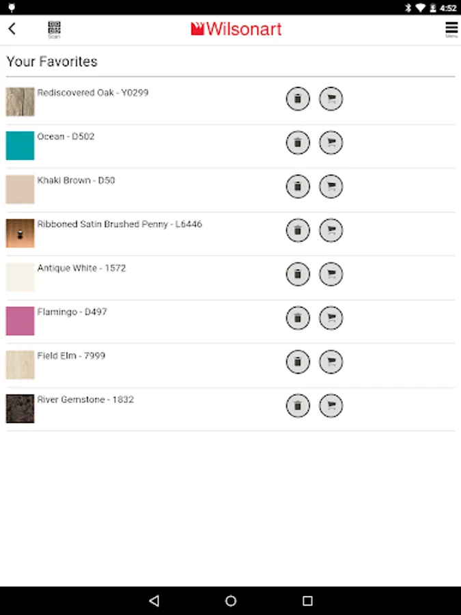This screenshot has height=615, width=461.
Task: Remove Ocean D502 with trash icon
Action: click(298, 143)
